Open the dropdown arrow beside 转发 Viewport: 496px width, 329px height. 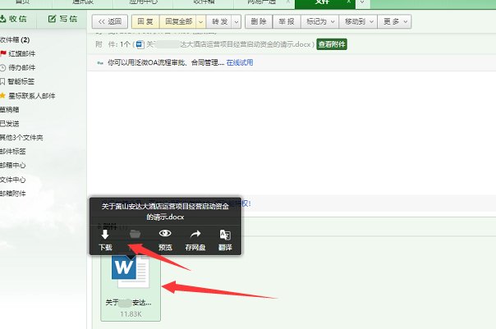237,21
